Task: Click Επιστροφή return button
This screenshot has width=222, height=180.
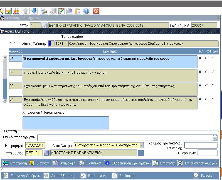Action: (15, 163)
